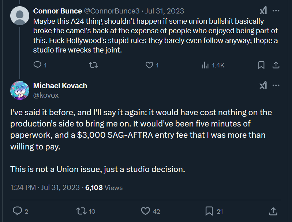Open Connor Bunce's default profile avatar
This screenshot has width=292, height=222.
pos(20,16)
